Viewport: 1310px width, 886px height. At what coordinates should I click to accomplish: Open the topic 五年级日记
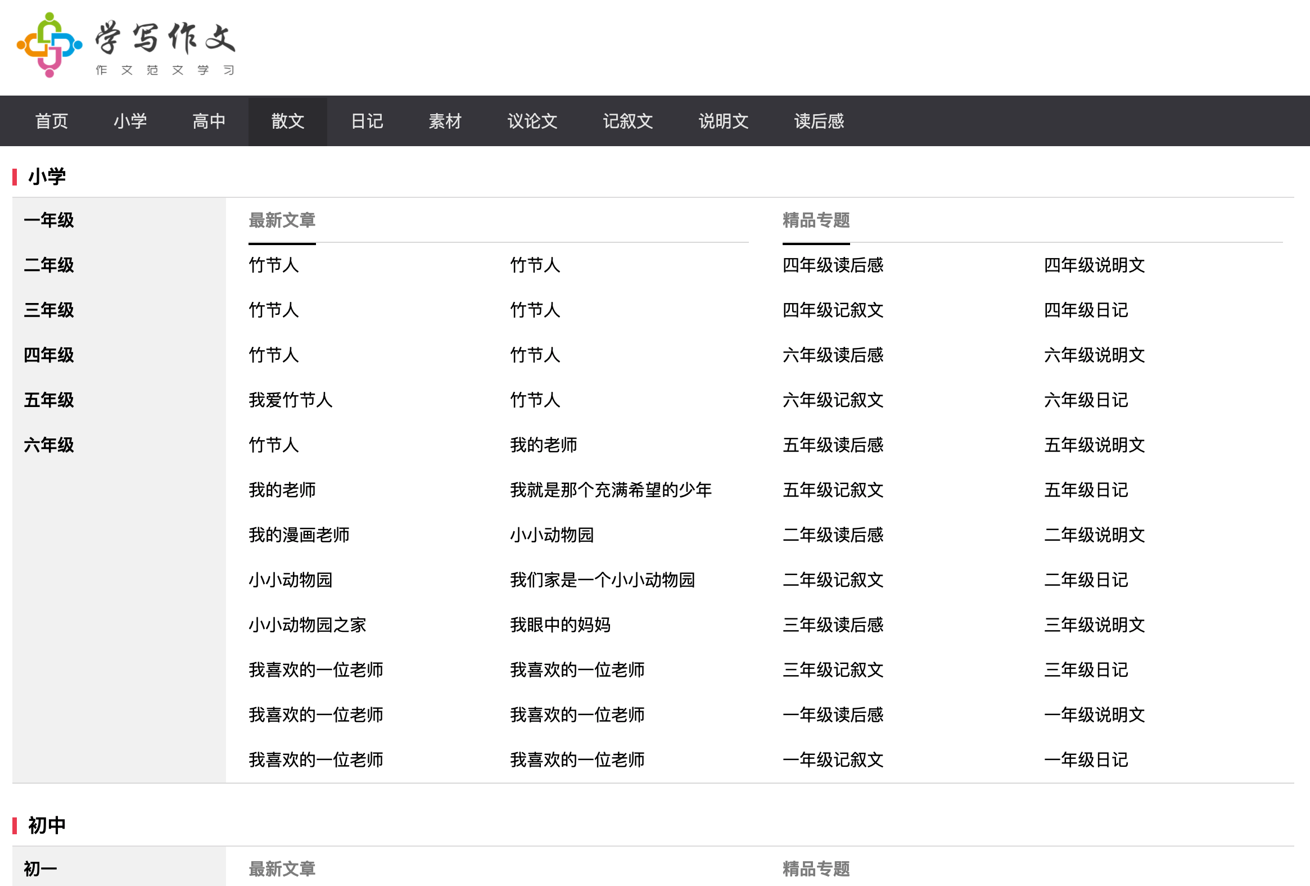1086,490
